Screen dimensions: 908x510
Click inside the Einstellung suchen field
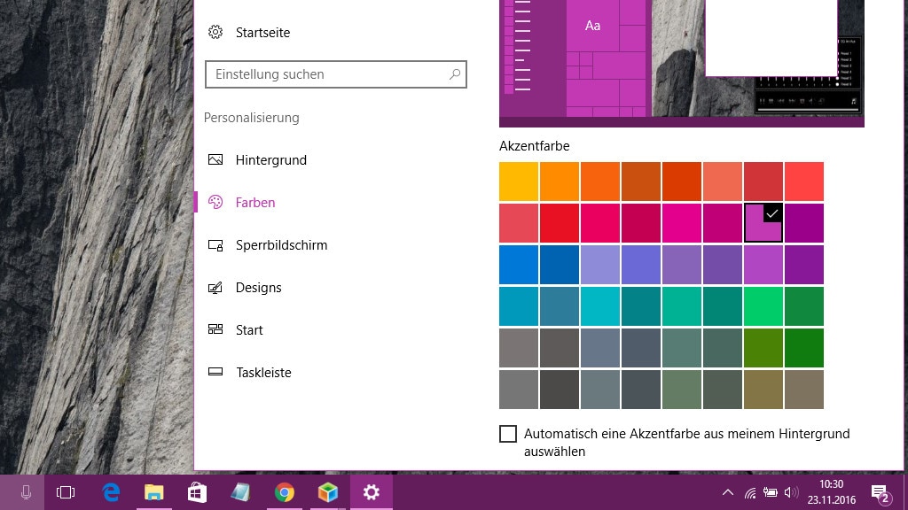(x=328, y=74)
